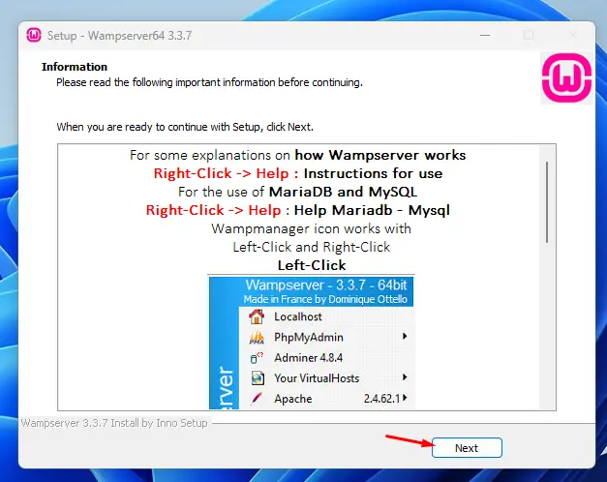607x482 pixels.
Task: Click 'Please read the following important information' text
Action: coord(209,82)
